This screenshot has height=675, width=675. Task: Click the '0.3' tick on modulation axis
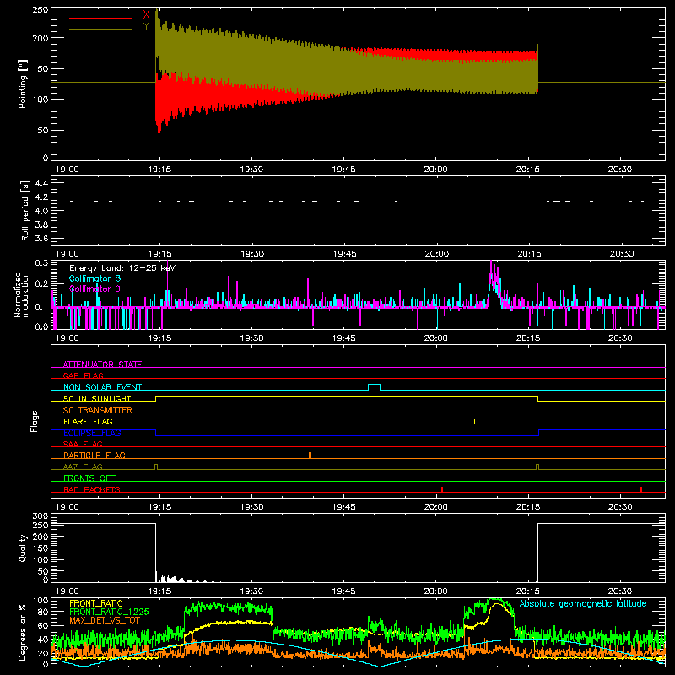coord(41,263)
